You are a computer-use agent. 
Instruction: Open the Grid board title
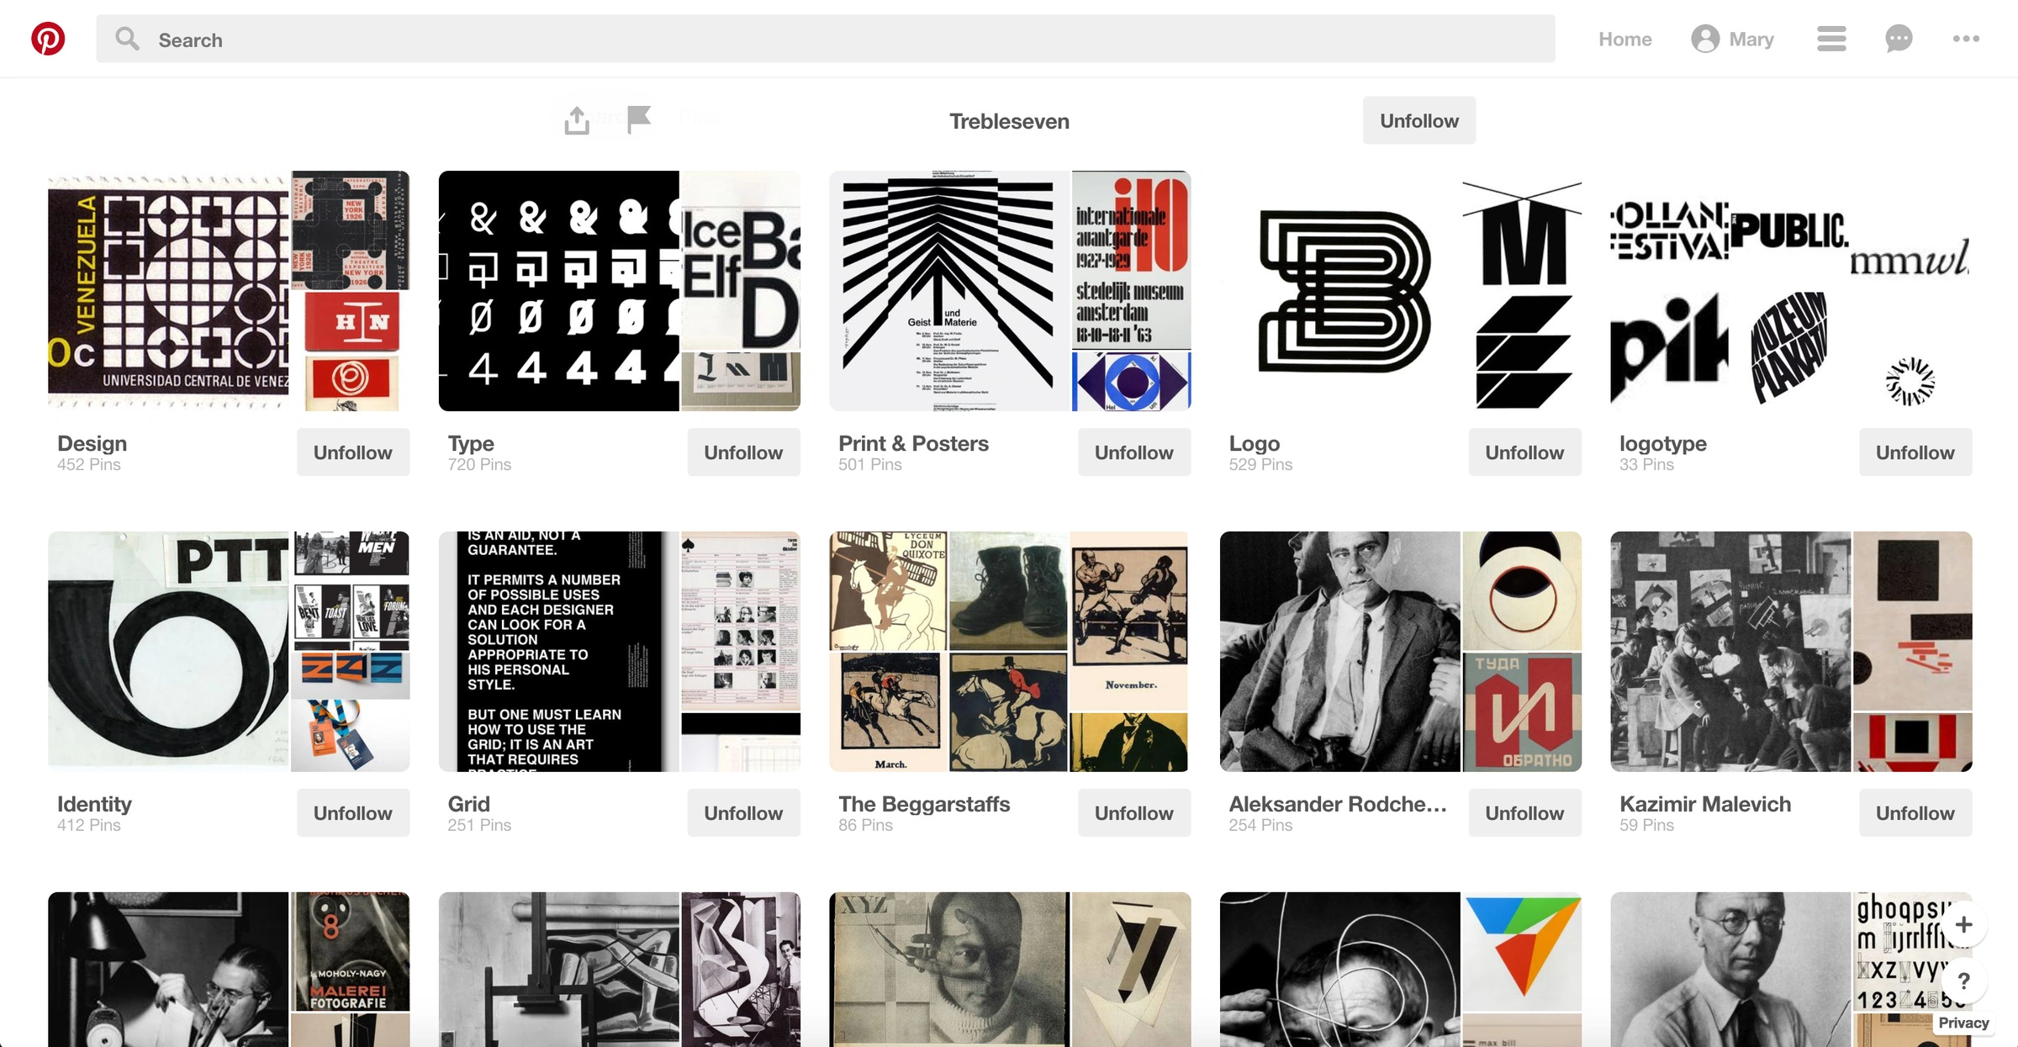pyautogui.click(x=468, y=804)
